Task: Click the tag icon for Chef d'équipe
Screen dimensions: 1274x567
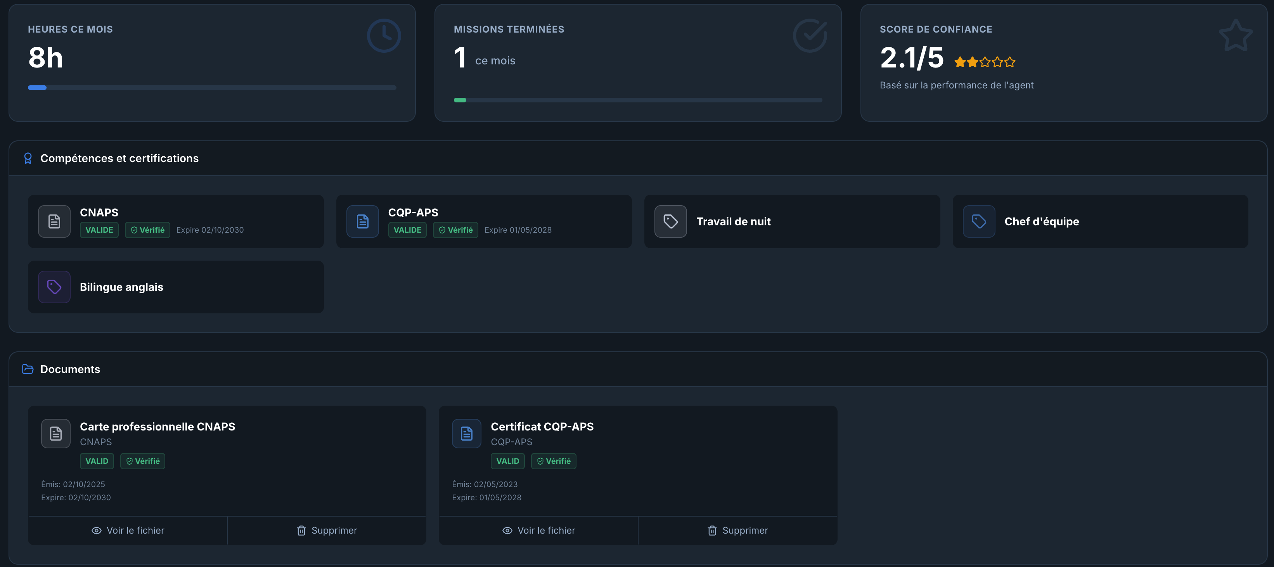Action: (x=979, y=221)
